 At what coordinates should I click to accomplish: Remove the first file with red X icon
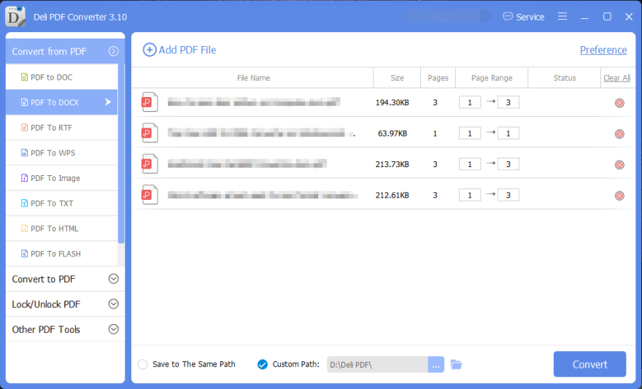point(619,103)
